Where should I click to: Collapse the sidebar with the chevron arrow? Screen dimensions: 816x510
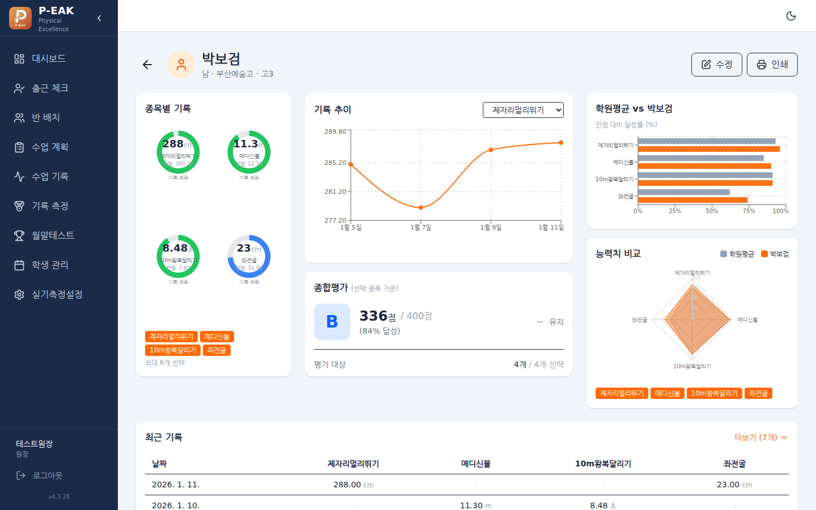(99, 18)
